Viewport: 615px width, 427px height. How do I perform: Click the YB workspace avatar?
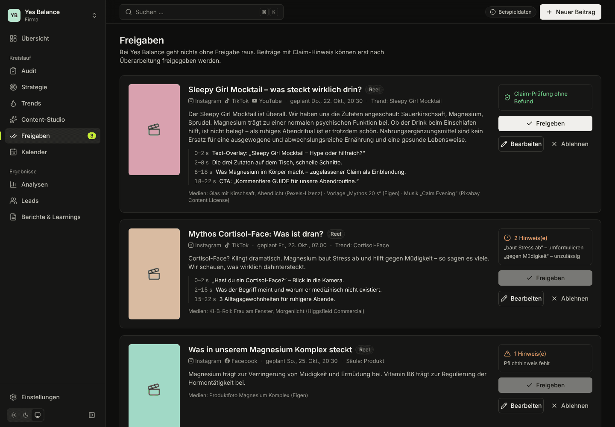[14, 15]
